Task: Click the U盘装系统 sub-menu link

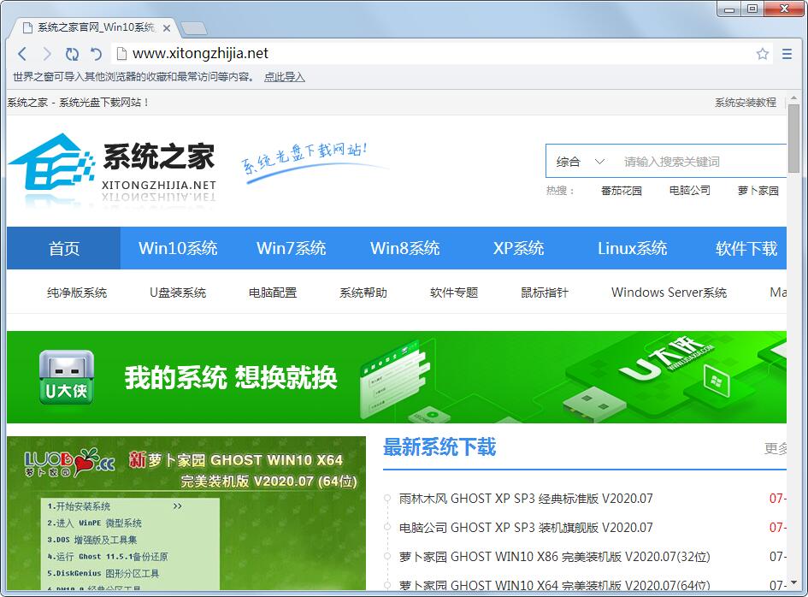Action: coord(178,293)
